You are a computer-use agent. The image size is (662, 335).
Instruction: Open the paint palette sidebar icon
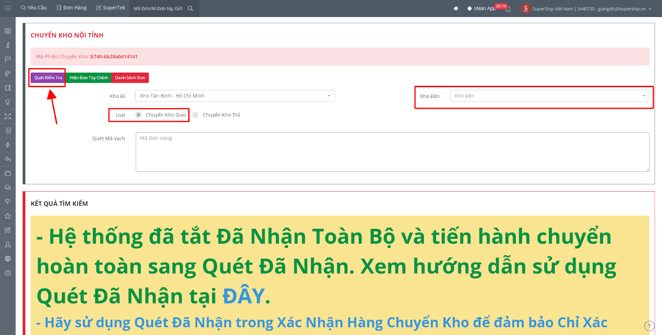[x=7, y=74]
